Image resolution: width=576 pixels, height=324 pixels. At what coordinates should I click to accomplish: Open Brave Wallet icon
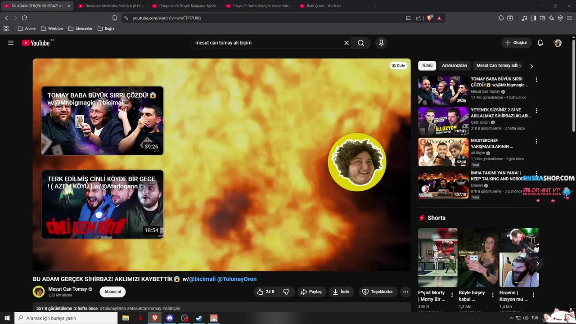[542, 18]
